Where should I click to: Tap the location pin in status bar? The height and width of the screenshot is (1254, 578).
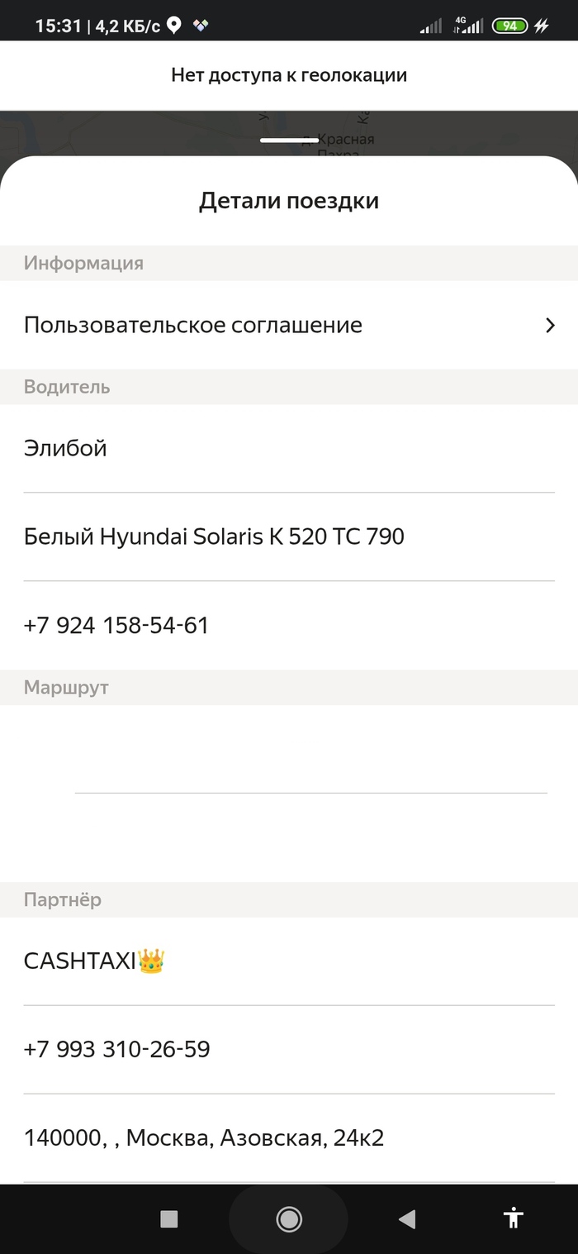pyautogui.click(x=173, y=26)
